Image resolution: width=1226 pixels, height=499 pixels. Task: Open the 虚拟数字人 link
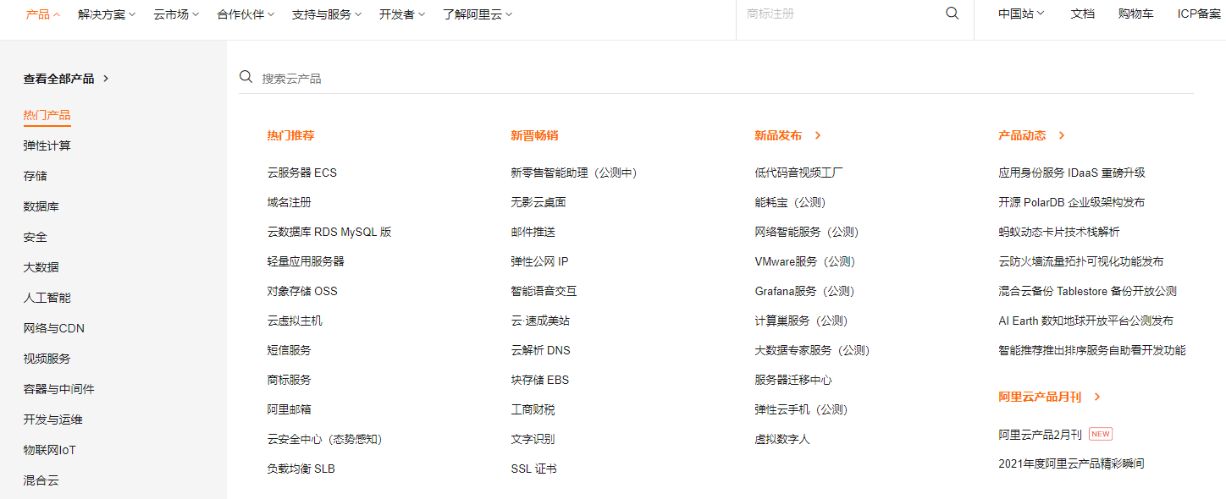782,439
